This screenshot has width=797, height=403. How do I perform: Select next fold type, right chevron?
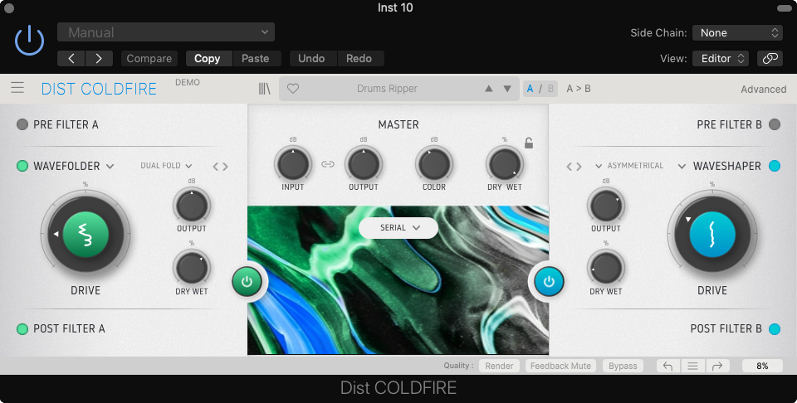(x=225, y=166)
